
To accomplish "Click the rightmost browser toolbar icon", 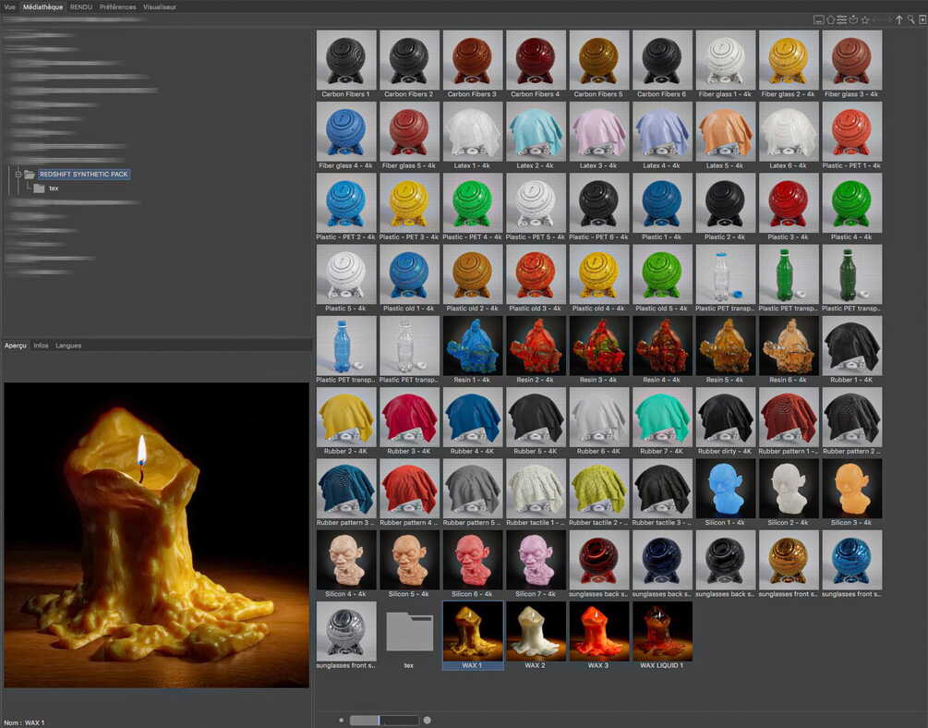I will (x=922, y=19).
